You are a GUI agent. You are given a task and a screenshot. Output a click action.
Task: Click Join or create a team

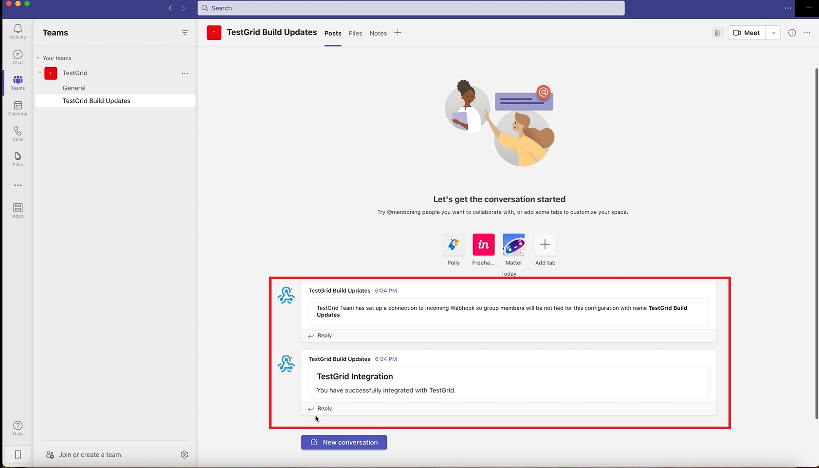(x=83, y=454)
